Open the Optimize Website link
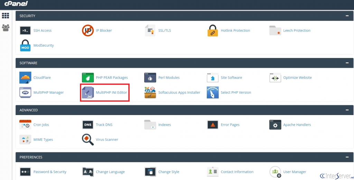This screenshot has height=180, width=354. pos(298,78)
